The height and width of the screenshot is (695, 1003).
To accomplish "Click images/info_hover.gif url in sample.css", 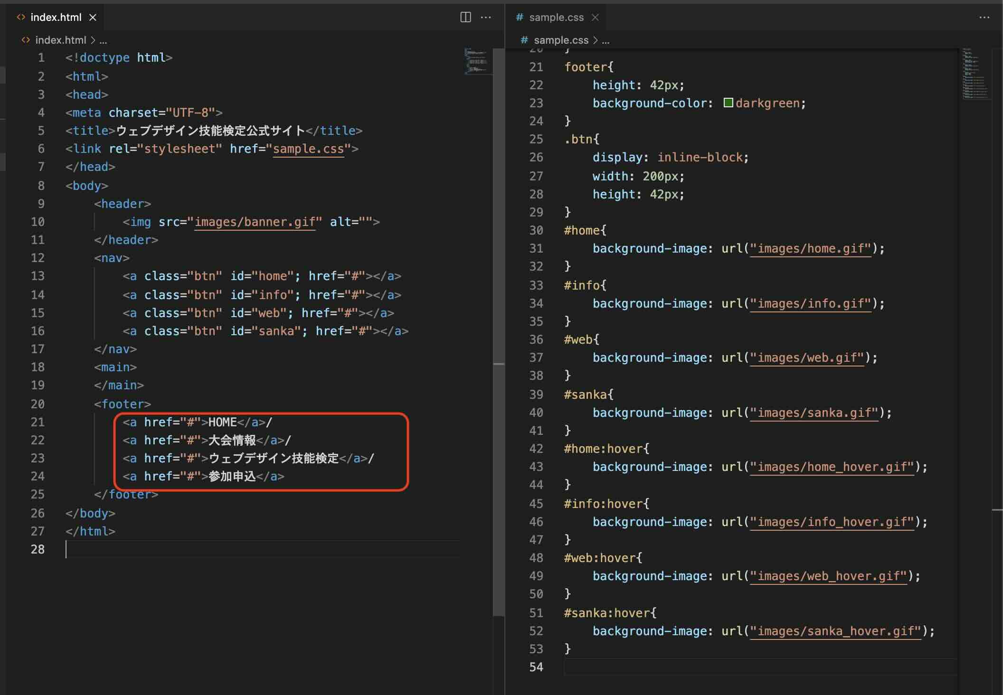I will coord(832,522).
